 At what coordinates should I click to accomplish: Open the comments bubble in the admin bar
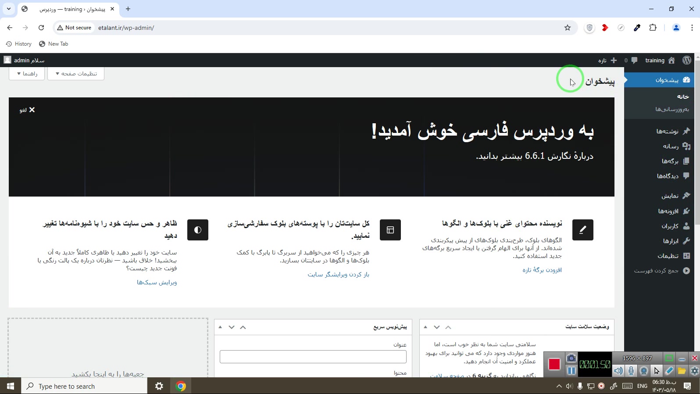coord(631,60)
